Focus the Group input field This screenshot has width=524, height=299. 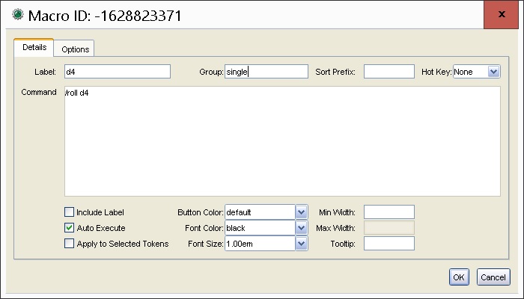(x=266, y=72)
